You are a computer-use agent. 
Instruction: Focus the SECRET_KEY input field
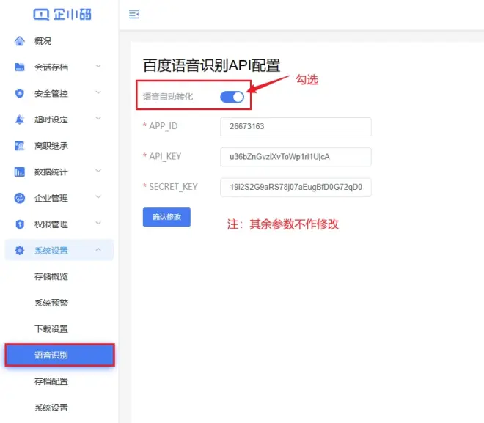tap(295, 187)
